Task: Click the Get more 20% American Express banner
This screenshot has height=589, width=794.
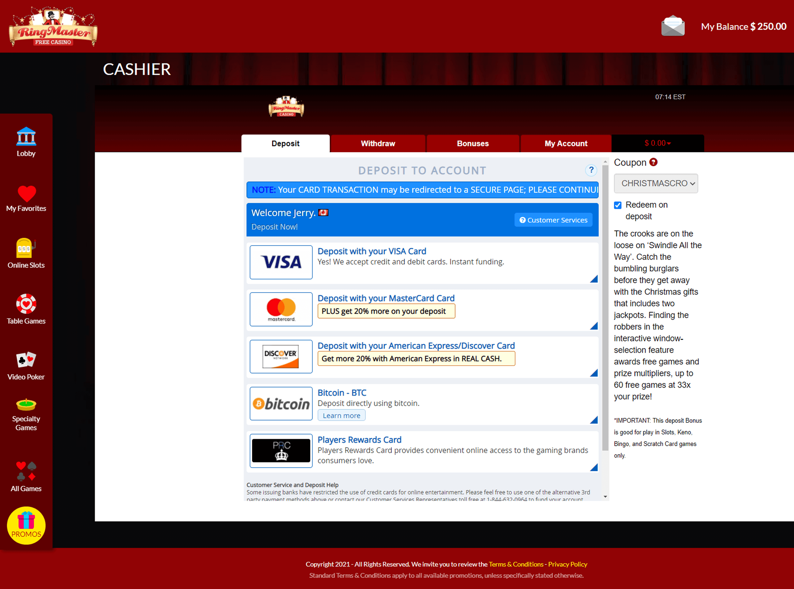Action: (416, 359)
